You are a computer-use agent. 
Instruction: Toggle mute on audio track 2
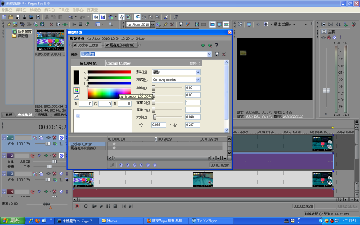click(x=61, y=156)
